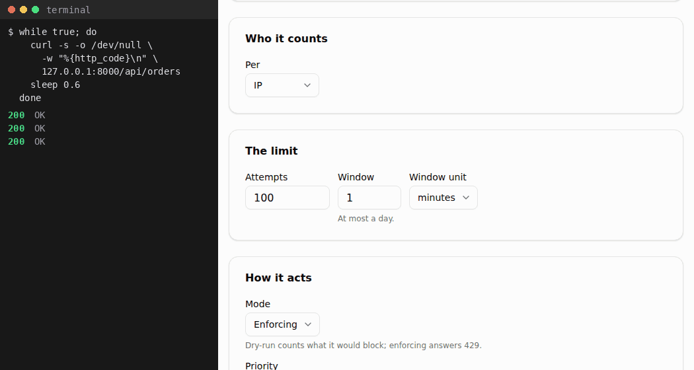Select the Attempts field label
Viewport: 694px width, 370px height.
pos(266,177)
